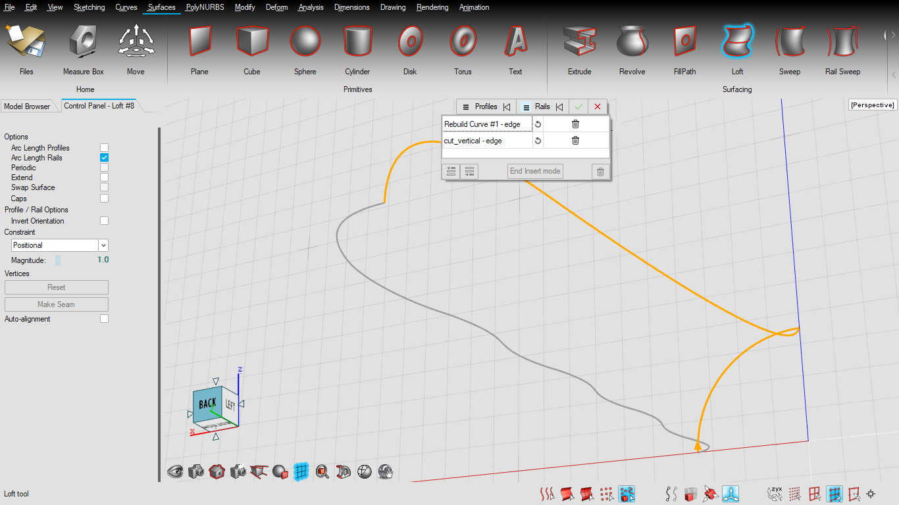Click the BACK face of the view cube

(207, 403)
